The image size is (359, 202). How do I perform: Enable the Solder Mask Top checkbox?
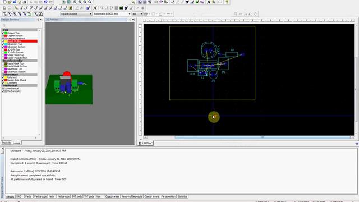point(3,55)
